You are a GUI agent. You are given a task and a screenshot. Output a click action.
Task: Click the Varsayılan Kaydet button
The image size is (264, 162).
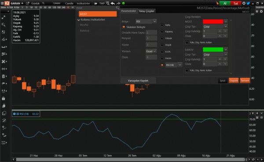(x=138, y=81)
